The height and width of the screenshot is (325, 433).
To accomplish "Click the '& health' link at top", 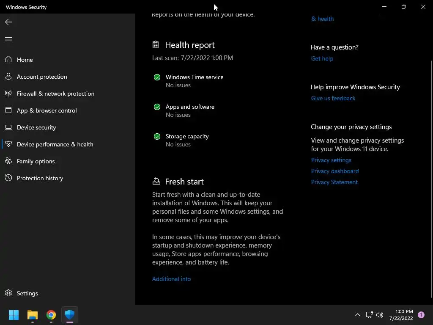I will point(322,19).
